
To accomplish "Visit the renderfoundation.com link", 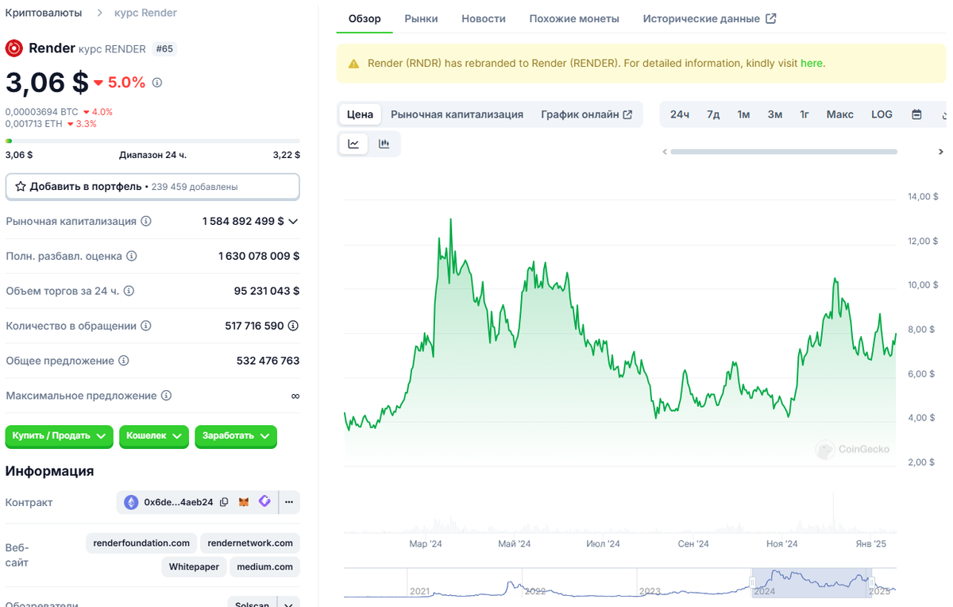I will point(141,543).
